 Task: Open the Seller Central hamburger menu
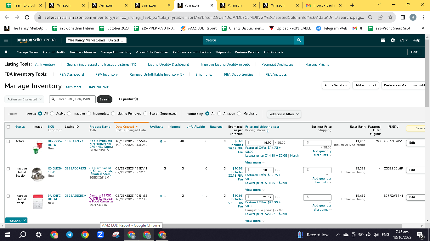(6, 40)
